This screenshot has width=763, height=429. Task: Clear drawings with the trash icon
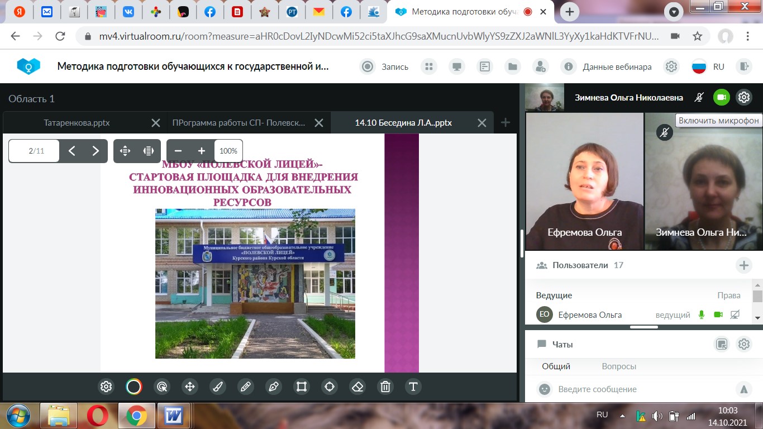(385, 387)
